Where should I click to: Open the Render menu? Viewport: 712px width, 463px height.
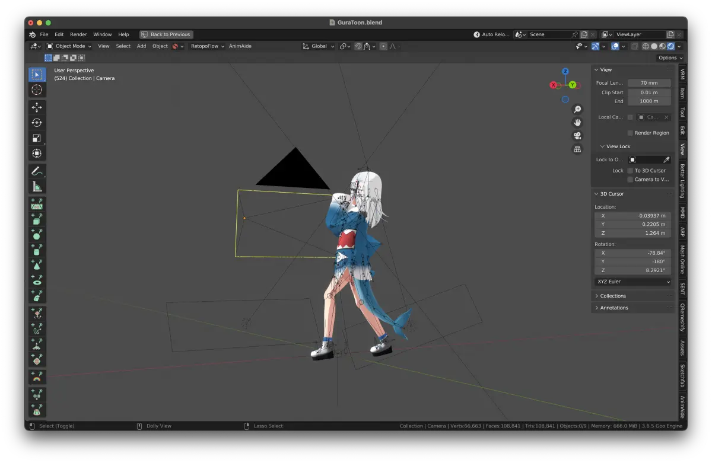coord(78,34)
